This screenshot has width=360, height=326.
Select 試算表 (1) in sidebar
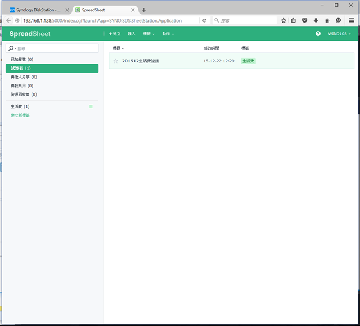click(x=52, y=68)
